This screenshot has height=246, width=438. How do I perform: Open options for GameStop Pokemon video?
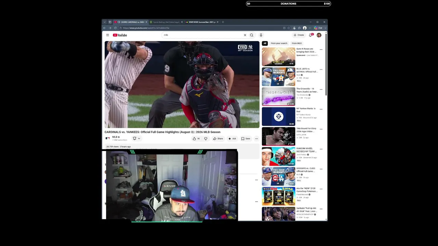click(x=321, y=189)
